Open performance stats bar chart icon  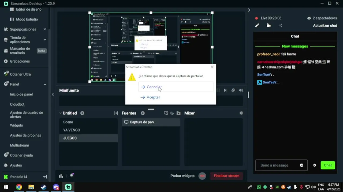point(61,176)
